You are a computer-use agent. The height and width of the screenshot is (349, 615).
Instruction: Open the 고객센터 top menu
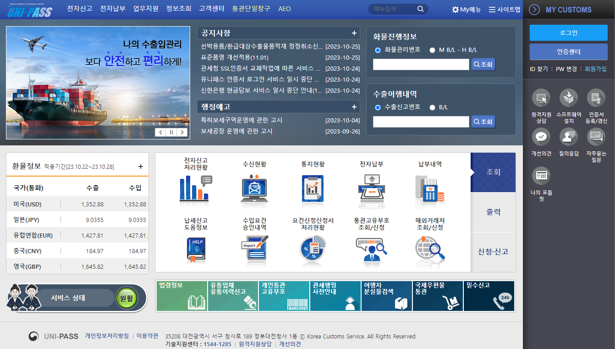(x=212, y=9)
